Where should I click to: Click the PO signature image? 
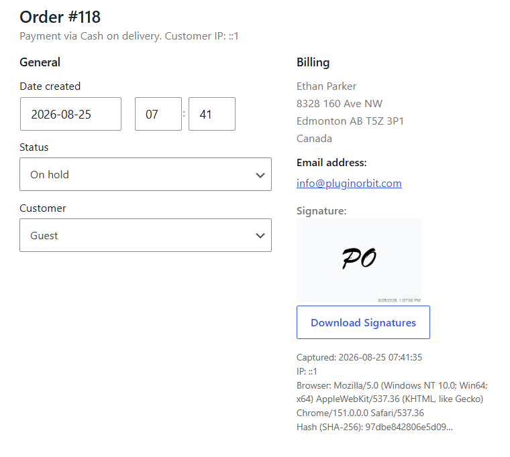pyautogui.click(x=359, y=261)
